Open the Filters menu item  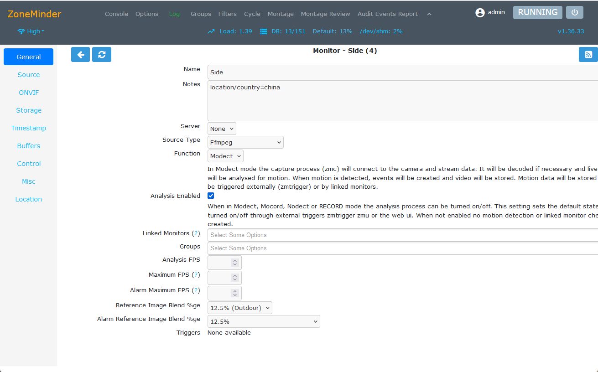[228, 14]
